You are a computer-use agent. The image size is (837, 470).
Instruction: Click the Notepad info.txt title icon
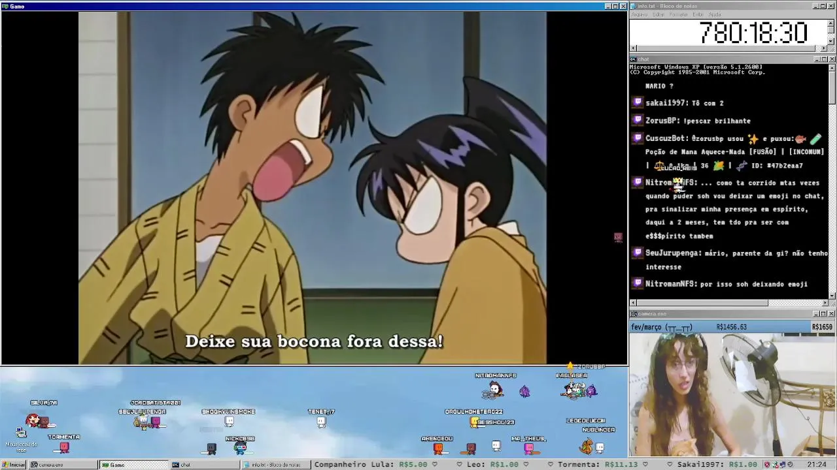[634, 6]
